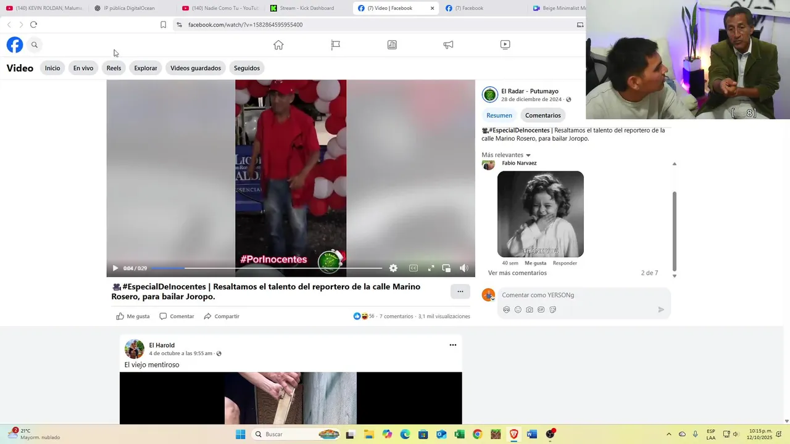790x444 pixels.
Task: Show hidden system tray icons
Action: click(668, 434)
